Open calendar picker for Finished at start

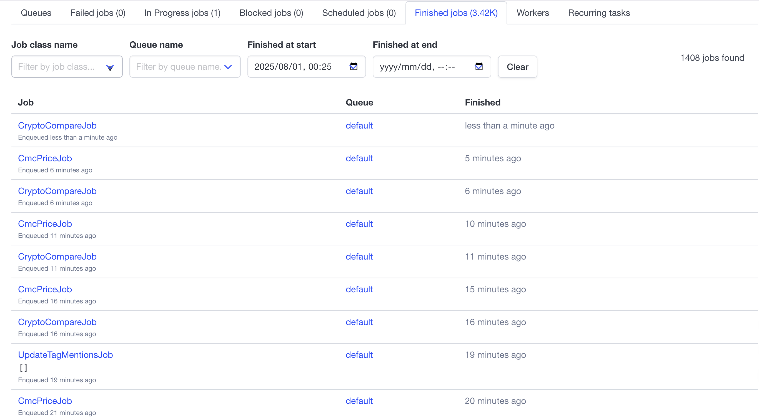click(x=353, y=67)
